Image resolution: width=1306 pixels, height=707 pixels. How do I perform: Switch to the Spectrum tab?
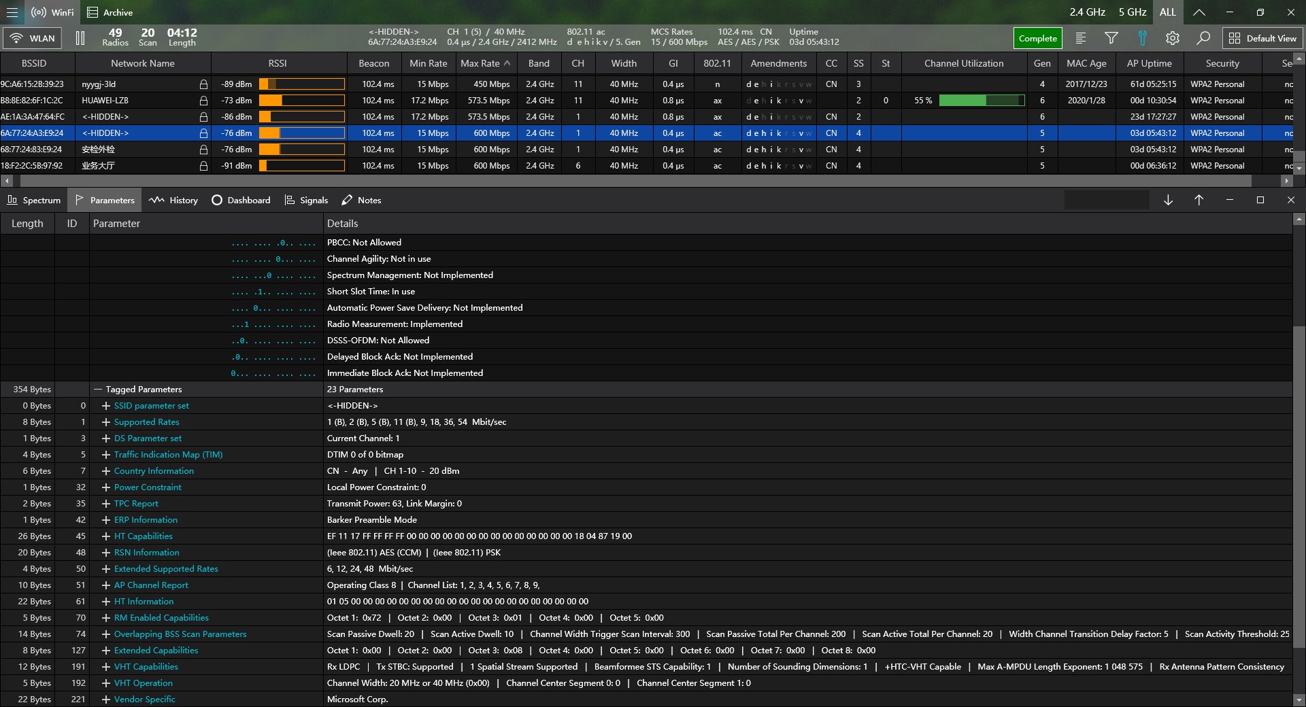click(x=33, y=200)
